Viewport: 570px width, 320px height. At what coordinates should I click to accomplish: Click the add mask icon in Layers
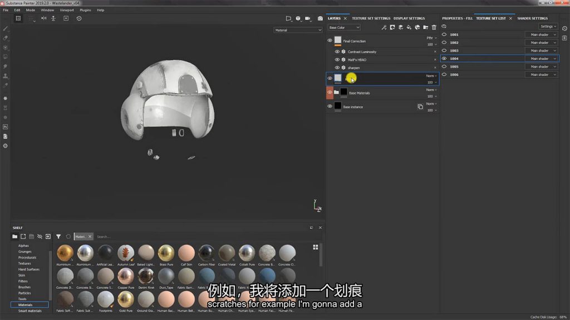tap(392, 27)
